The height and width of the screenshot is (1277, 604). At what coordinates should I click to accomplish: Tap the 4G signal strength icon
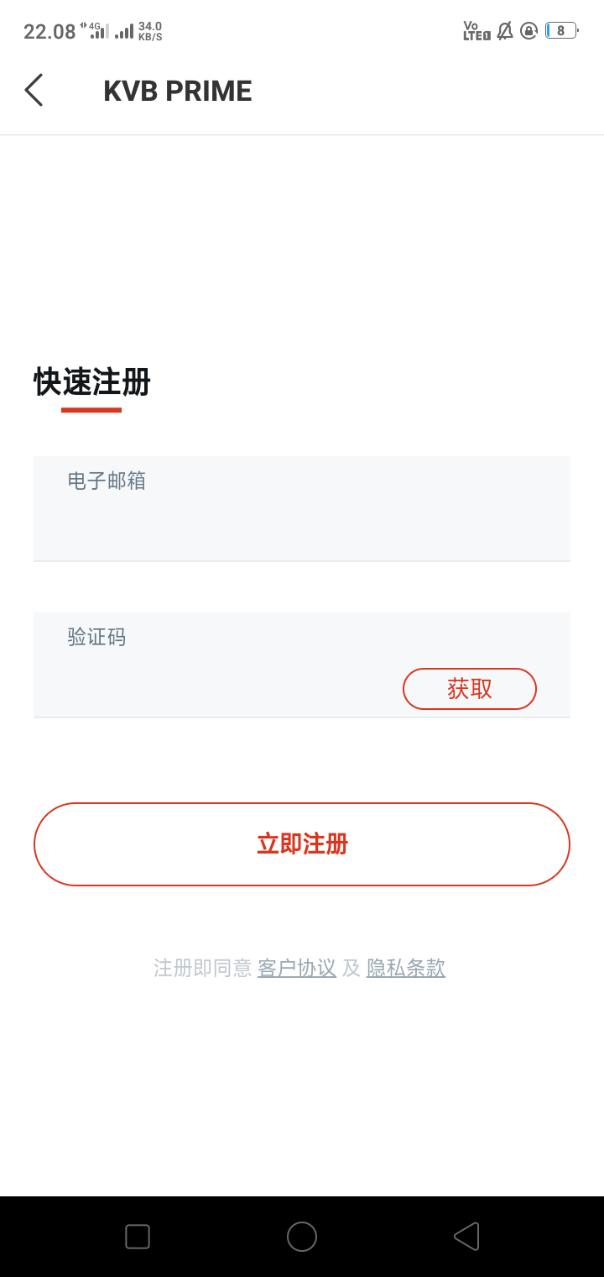point(96,31)
